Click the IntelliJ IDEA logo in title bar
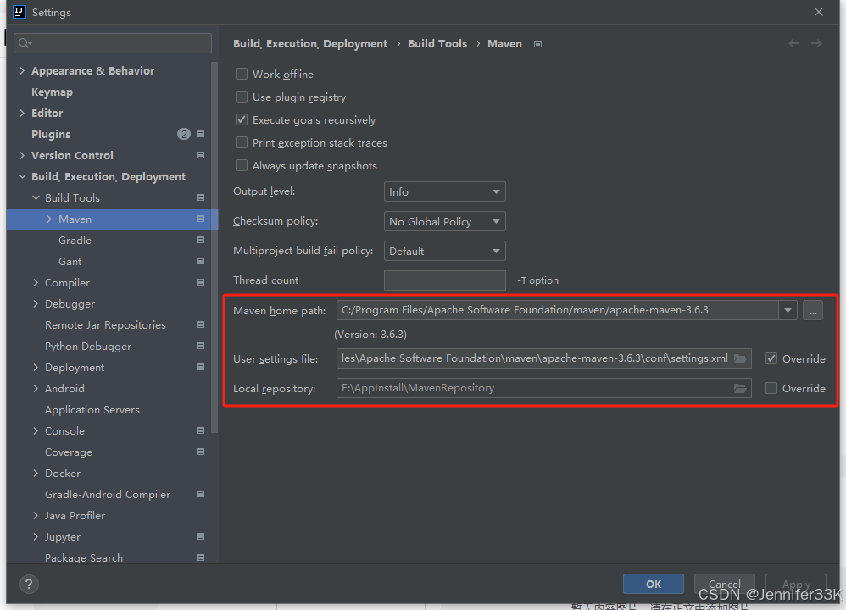 19,12
